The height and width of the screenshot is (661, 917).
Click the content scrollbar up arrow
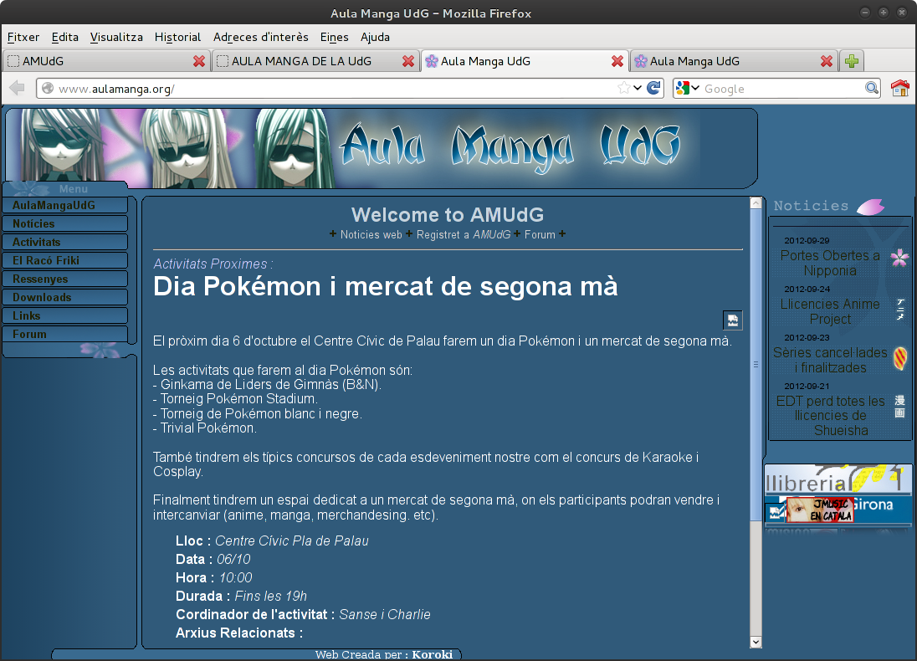tap(756, 203)
